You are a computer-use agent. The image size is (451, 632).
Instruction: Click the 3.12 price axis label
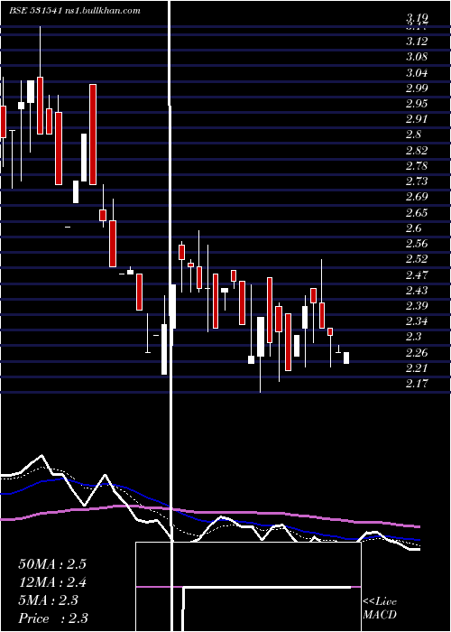pyautogui.click(x=417, y=42)
